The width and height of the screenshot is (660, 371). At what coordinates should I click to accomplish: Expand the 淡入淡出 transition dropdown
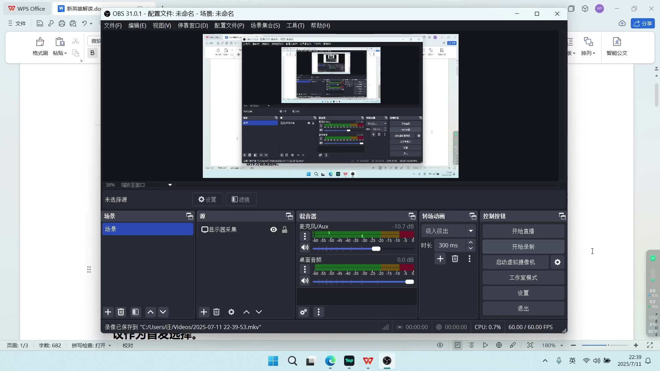(471, 231)
